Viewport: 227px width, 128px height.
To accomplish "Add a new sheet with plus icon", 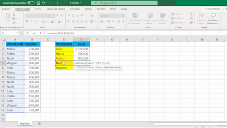I will (39, 124).
